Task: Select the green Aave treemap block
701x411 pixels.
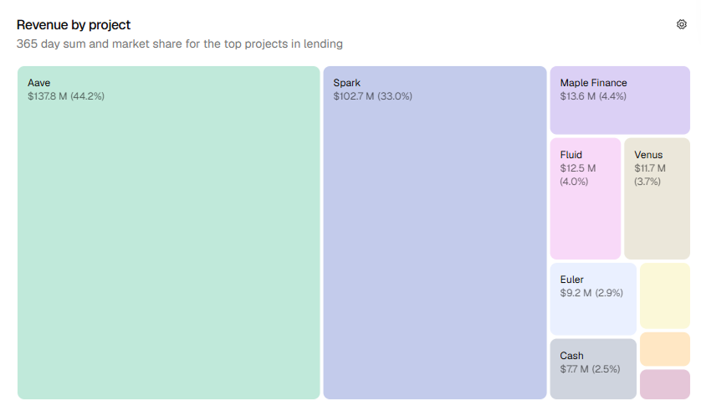Action: (x=168, y=233)
